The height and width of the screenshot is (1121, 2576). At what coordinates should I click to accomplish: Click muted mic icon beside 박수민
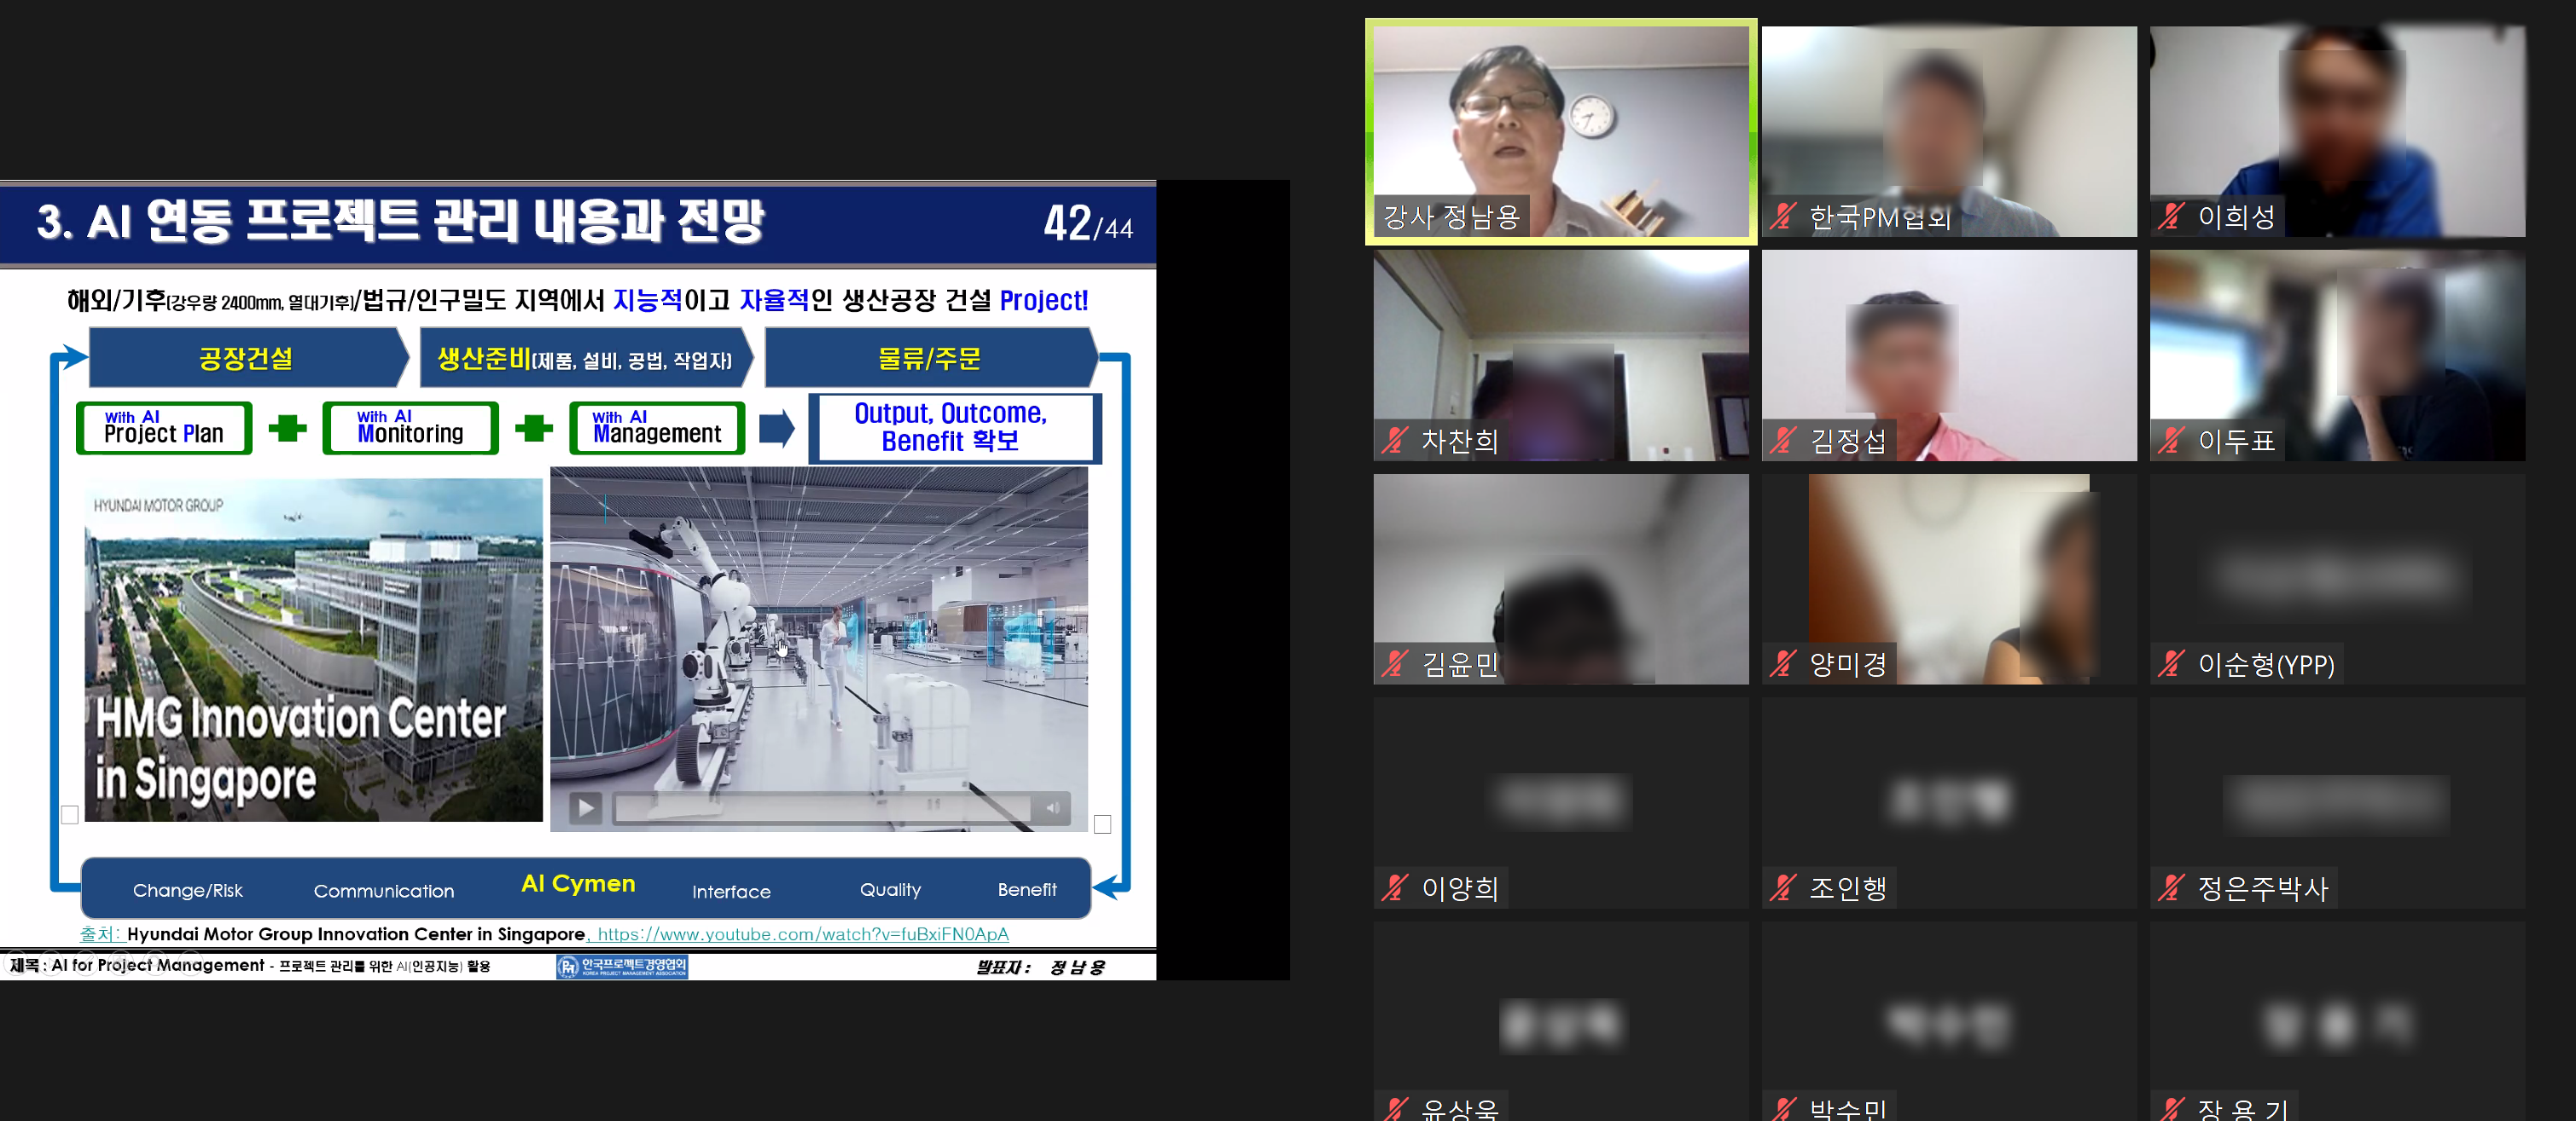click(x=1782, y=1109)
